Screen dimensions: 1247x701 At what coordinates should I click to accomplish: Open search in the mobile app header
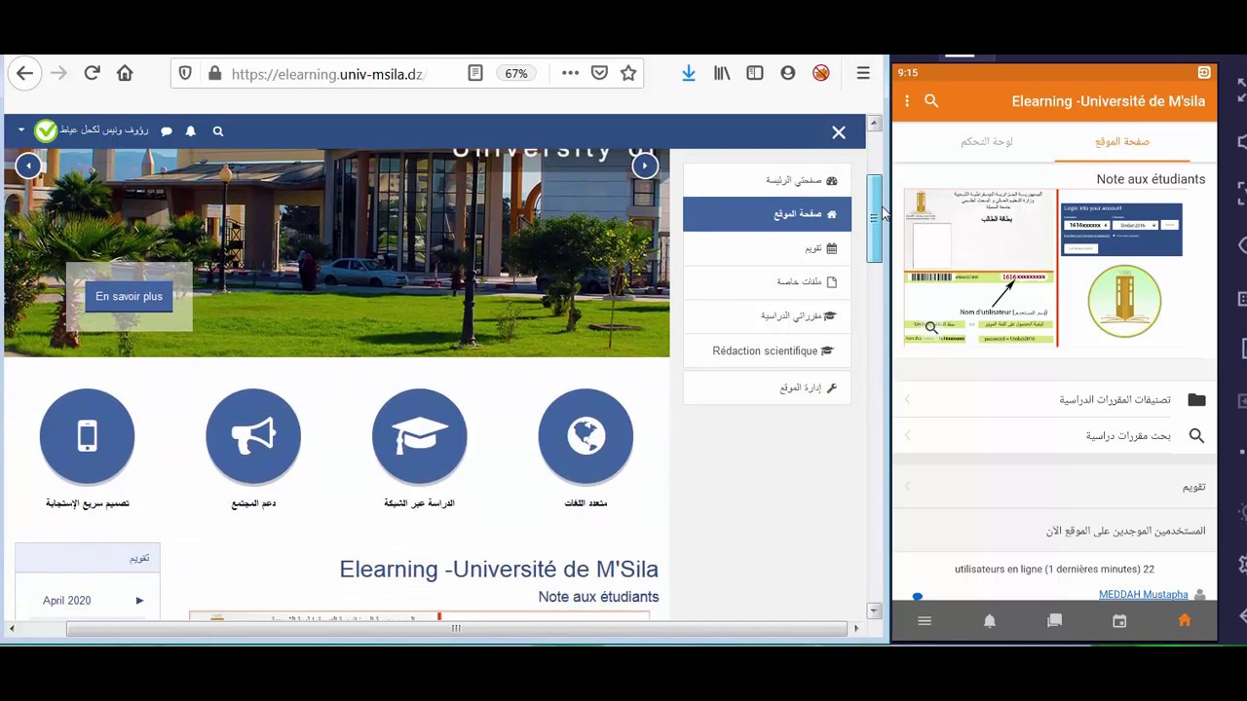931,100
